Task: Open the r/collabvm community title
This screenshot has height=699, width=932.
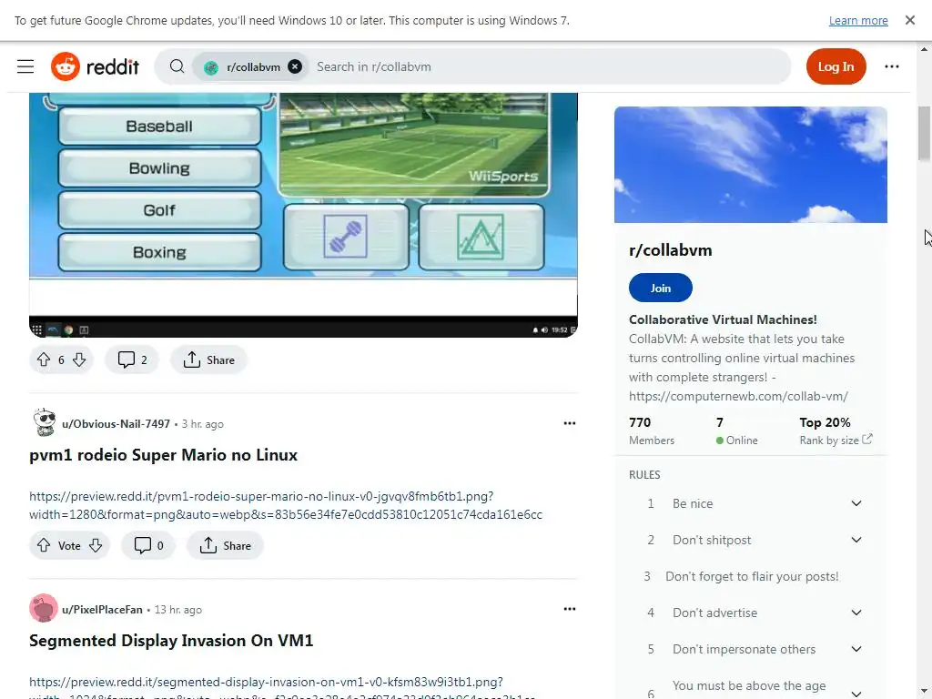Action: click(x=671, y=250)
